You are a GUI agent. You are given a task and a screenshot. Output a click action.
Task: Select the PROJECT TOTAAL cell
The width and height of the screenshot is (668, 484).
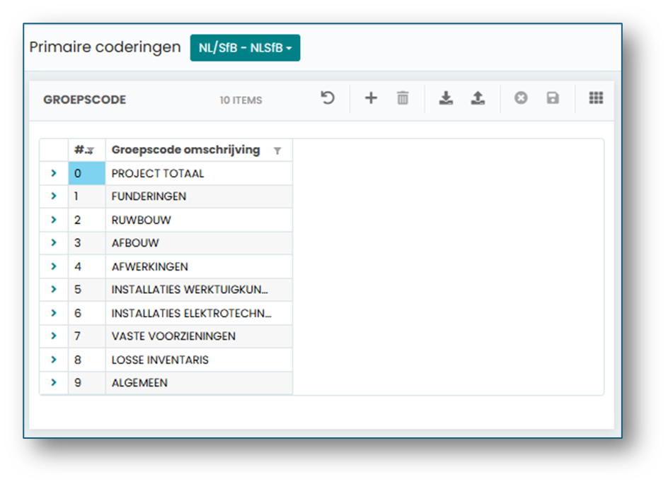tap(199, 173)
